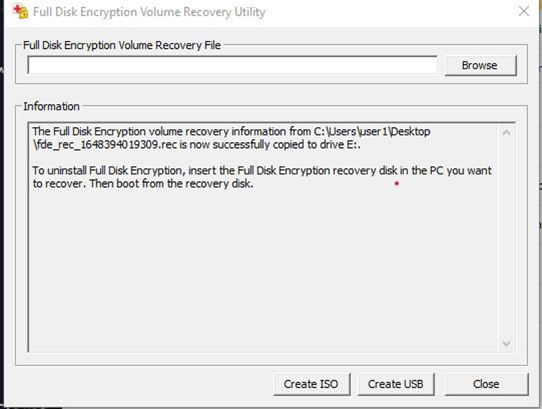The width and height of the screenshot is (542, 409).
Task: Click the fde_rec_164839401930​9.rec filename text
Action: click(105, 144)
